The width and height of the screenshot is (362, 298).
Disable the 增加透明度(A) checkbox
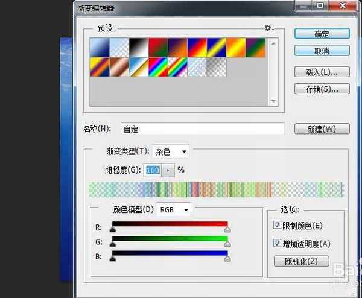[278, 244]
